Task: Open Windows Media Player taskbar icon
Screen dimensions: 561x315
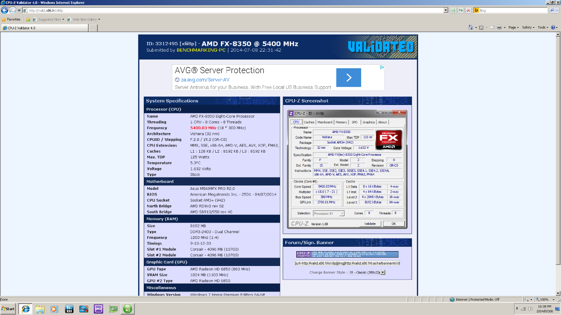Action: 54,309
